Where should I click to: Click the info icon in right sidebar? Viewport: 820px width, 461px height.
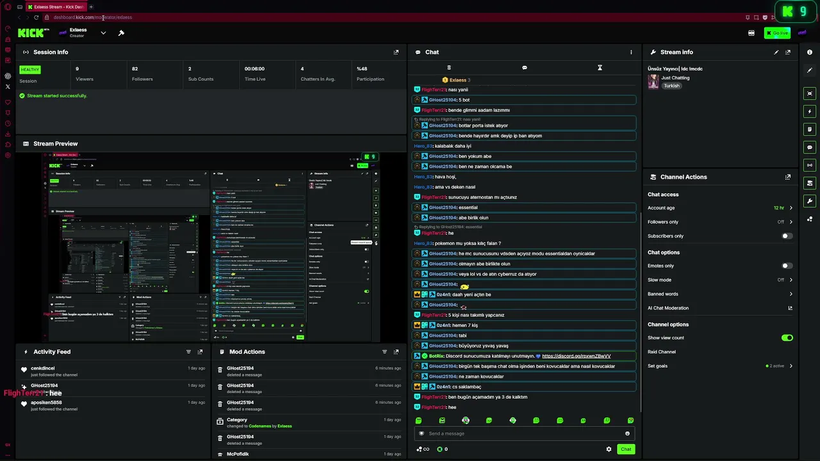tap(810, 52)
